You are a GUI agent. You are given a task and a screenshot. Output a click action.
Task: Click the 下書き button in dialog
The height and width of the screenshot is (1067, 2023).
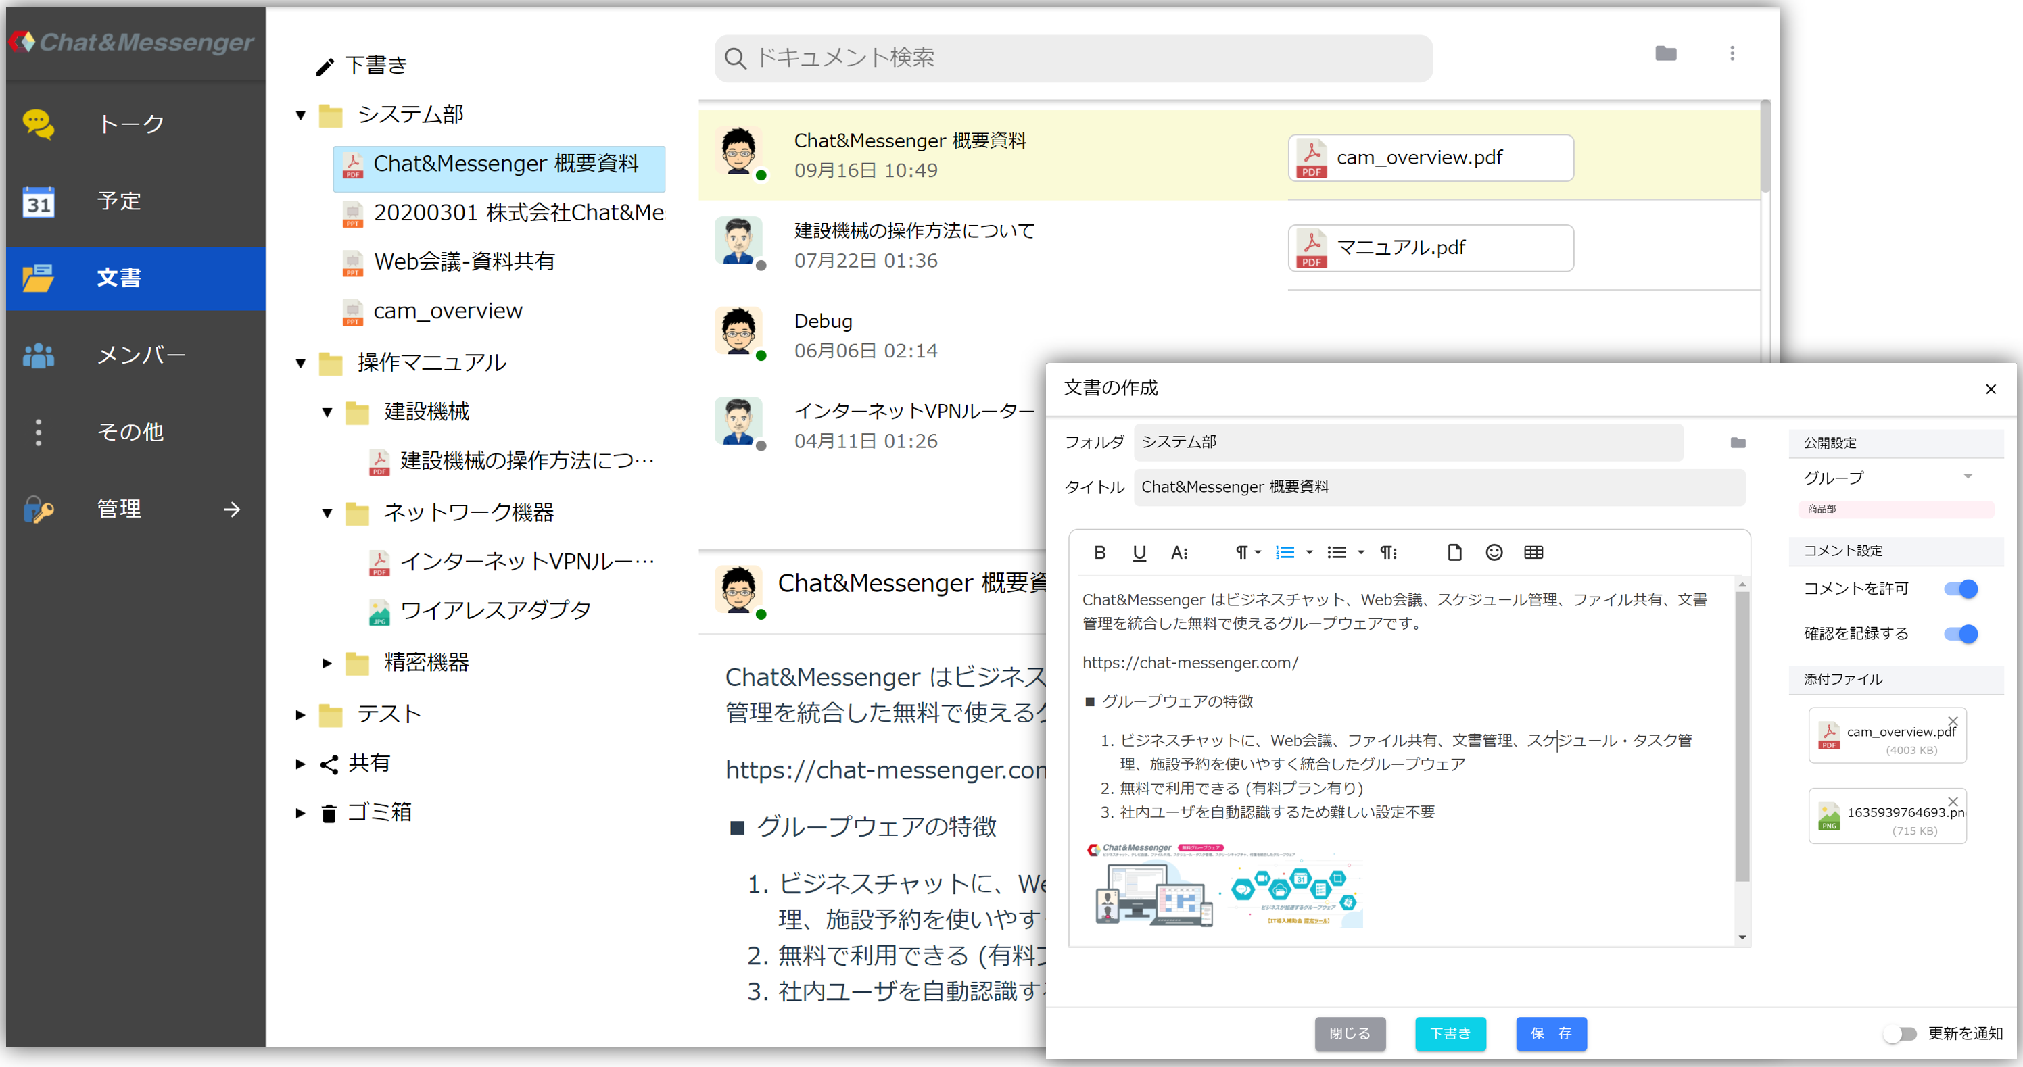point(1450,1033)
